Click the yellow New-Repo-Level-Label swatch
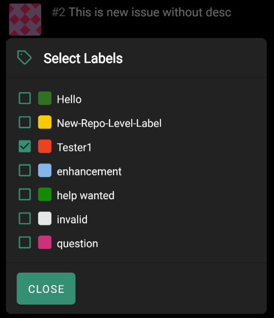The height and width of the screenshot is (318, 274). 45,122
